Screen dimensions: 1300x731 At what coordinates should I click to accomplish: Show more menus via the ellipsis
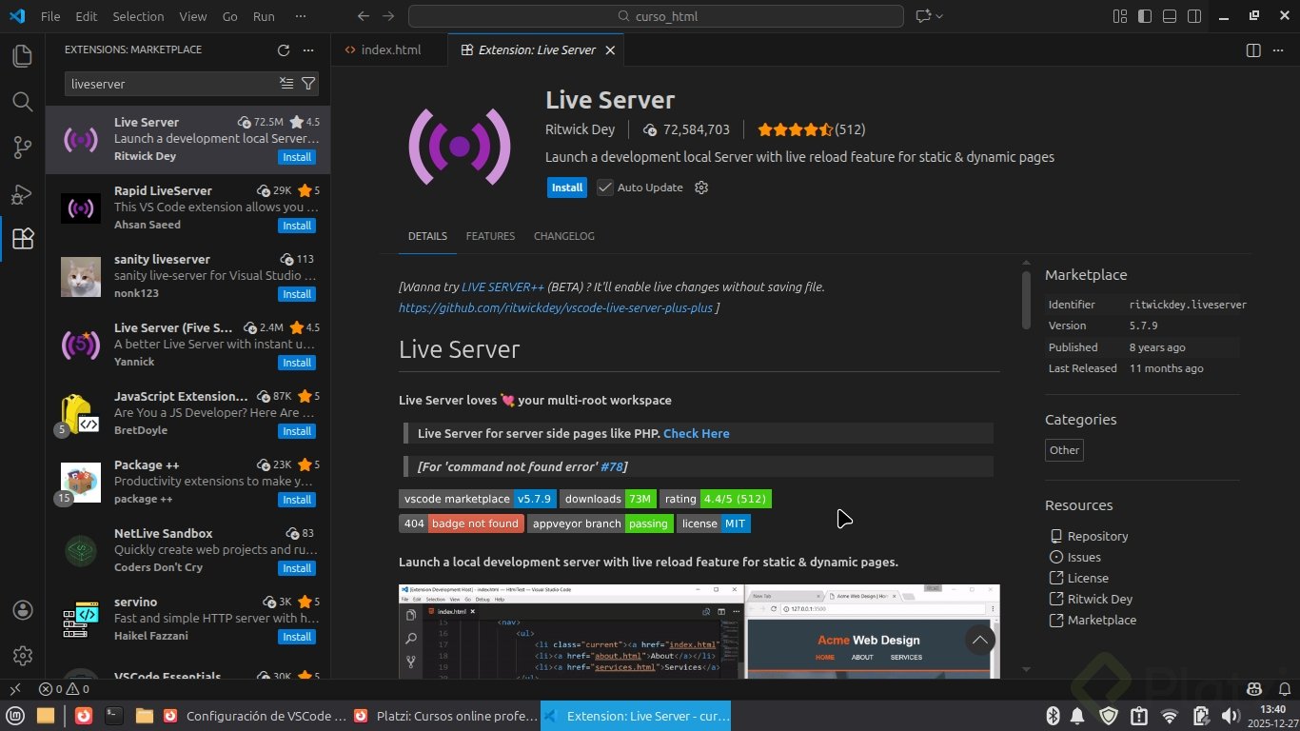coord(301,16)
